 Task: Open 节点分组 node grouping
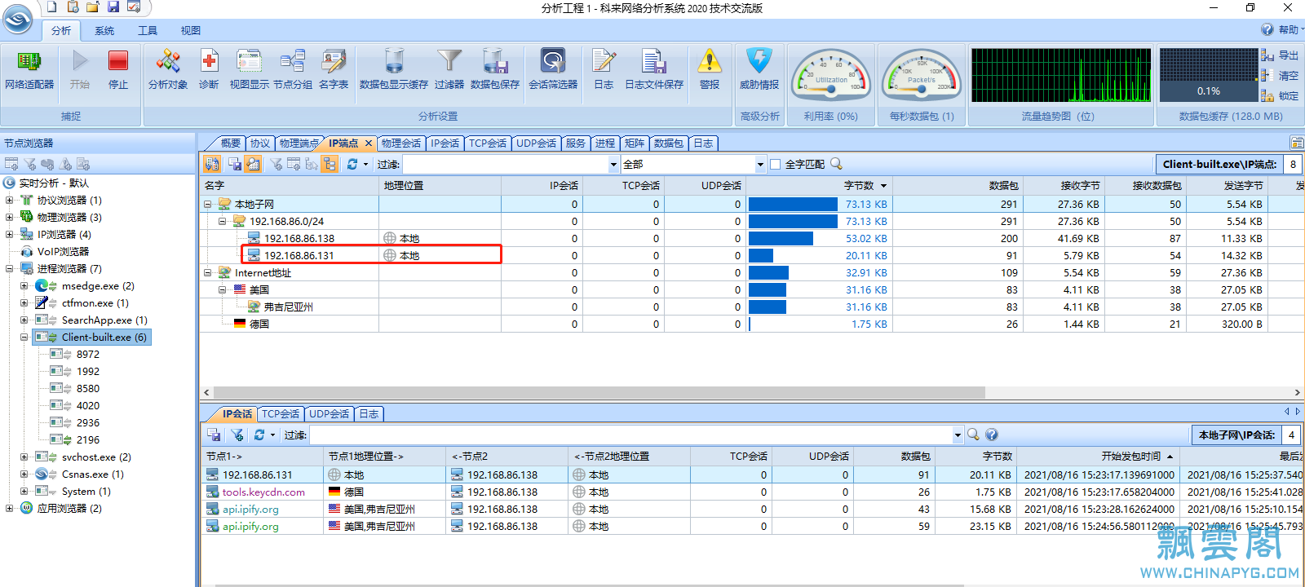[x=293, y=70]
